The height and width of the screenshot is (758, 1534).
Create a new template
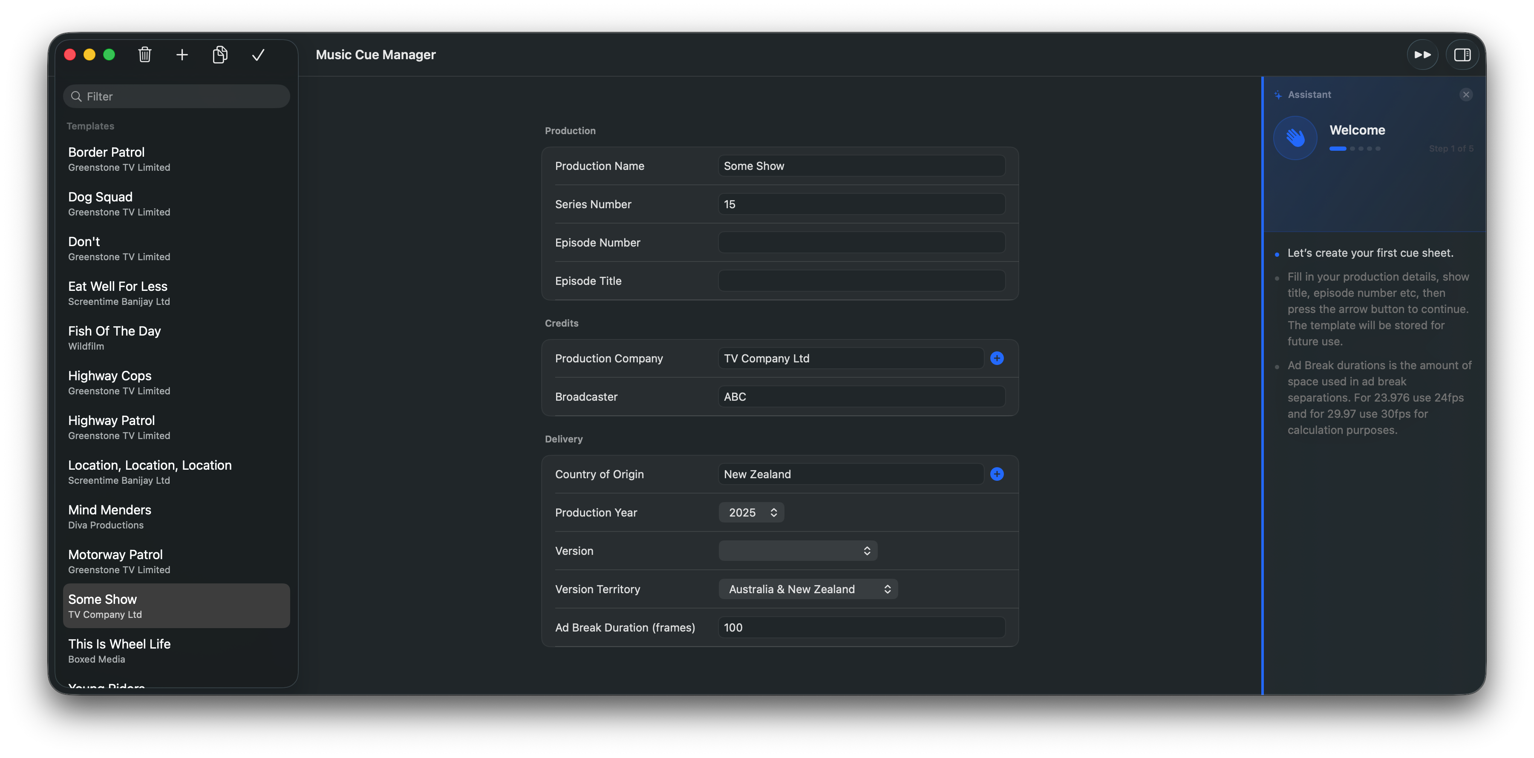182,54
